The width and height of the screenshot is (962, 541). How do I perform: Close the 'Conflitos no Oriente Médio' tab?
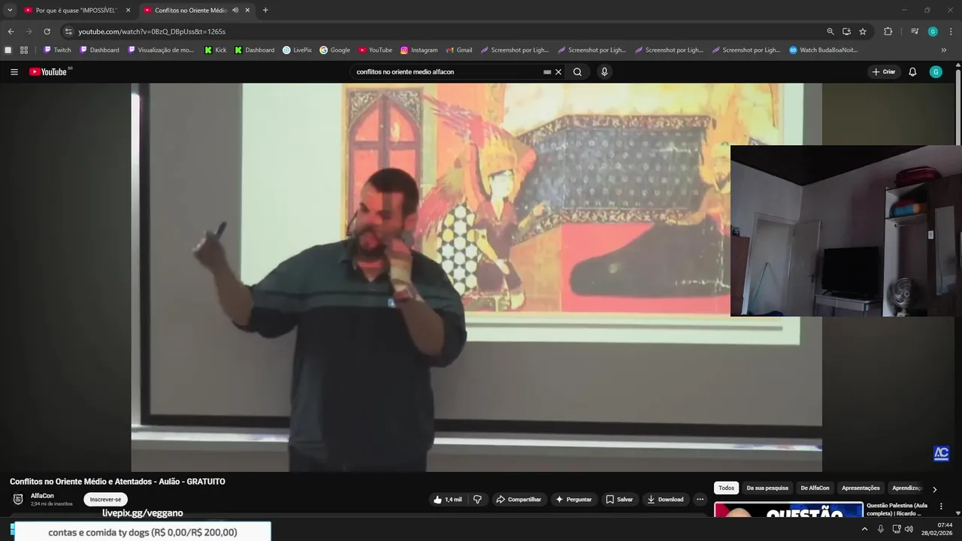pos(247,11)
